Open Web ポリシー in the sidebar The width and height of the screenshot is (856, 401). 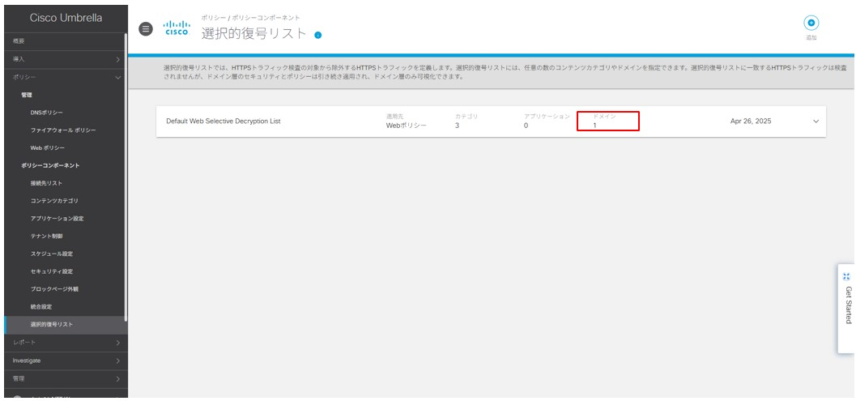tap(48, 148)
